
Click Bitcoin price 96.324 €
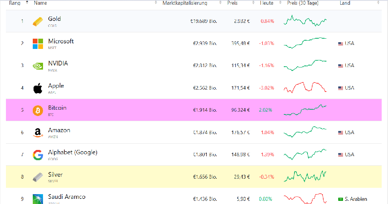(x=240, y=110)
